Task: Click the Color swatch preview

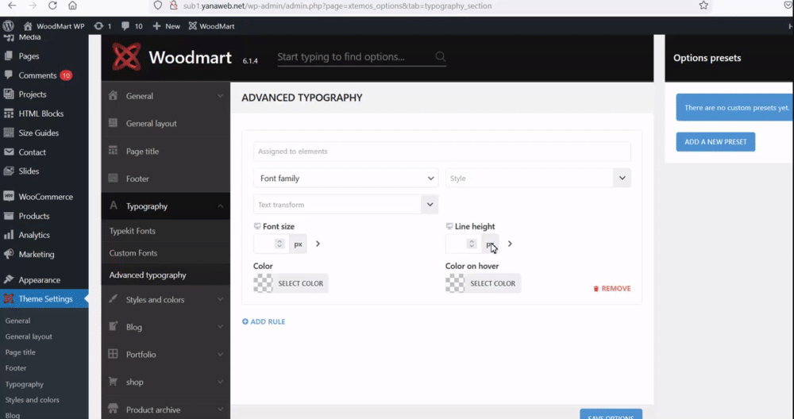Action: coord(263,283)
